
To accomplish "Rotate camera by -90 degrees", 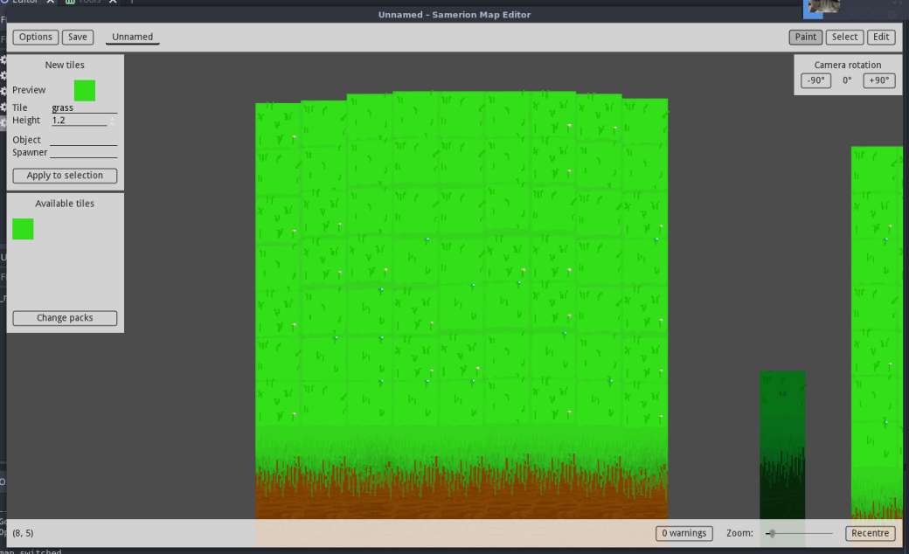I will 815,80.
